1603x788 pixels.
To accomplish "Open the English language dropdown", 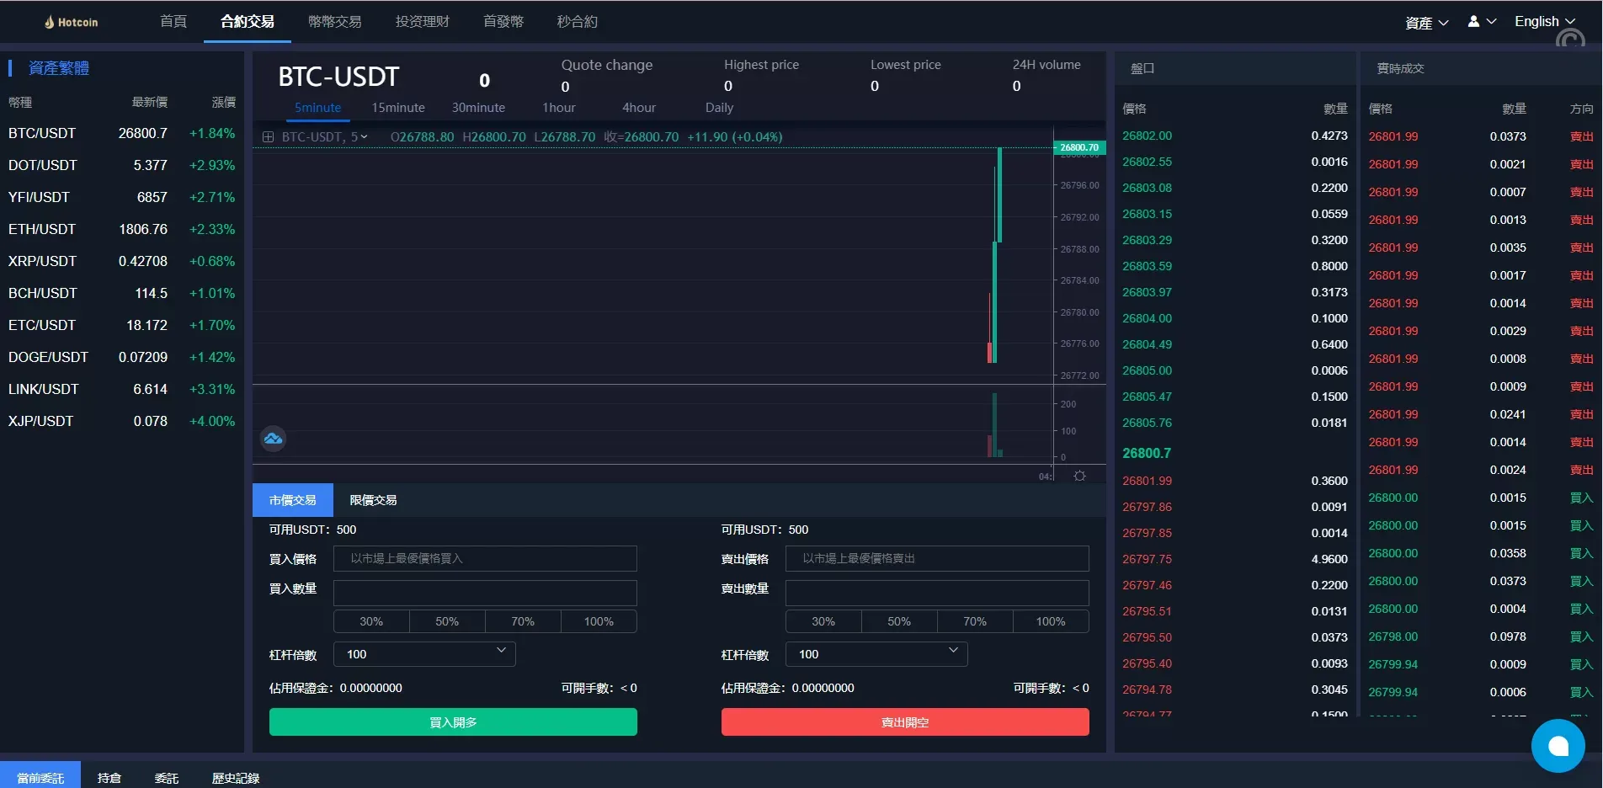I will 1544,22.
